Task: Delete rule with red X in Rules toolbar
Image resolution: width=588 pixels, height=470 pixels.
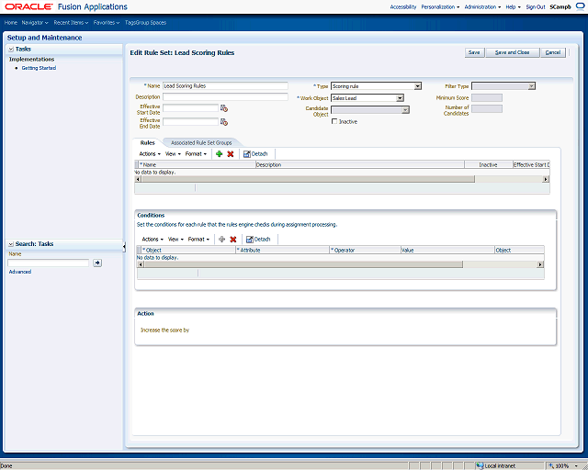Action: pyautogui.click(x=231, y=153)
